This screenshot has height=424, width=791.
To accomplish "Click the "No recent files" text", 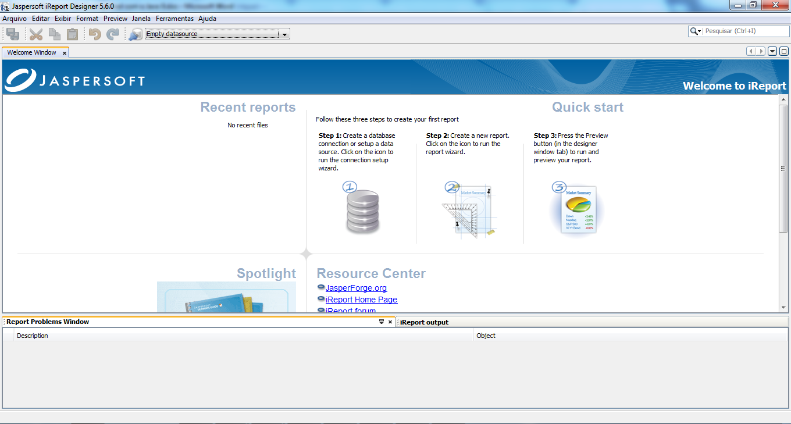I will point(248,125).
